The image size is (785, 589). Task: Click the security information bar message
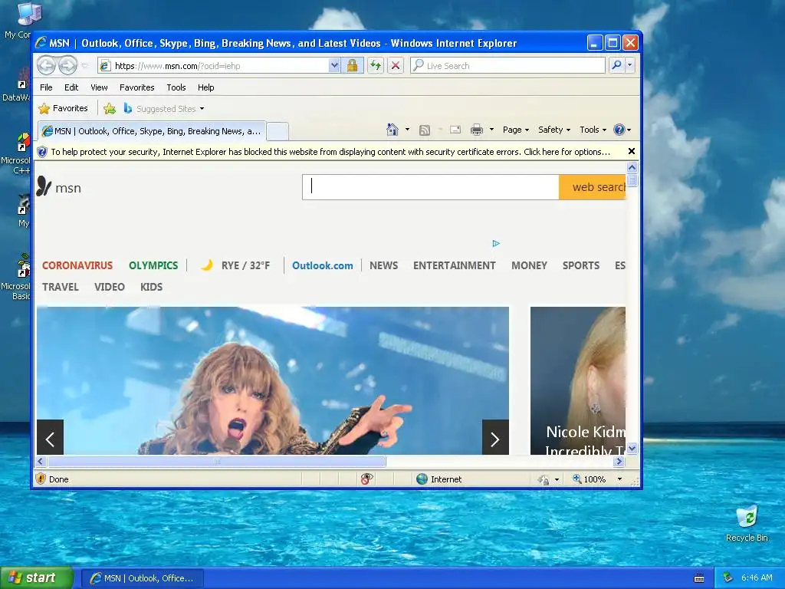pyautogui.click(x=330, y=152)
